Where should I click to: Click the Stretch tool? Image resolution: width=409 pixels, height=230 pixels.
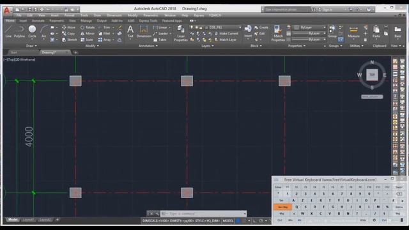point(70,40)
